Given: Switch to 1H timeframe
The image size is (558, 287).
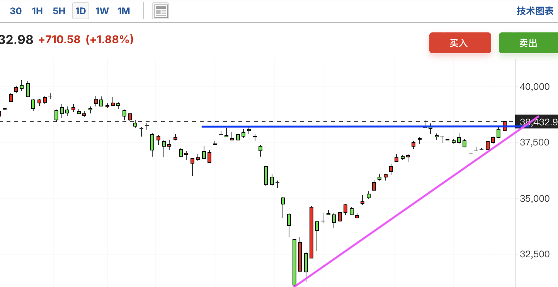Looking at the screenshot, I should tap(37, 11).
